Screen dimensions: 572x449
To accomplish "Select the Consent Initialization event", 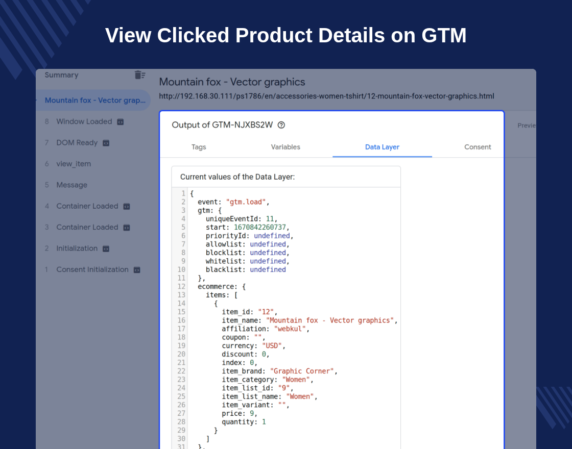I will [x=92, y=270].
